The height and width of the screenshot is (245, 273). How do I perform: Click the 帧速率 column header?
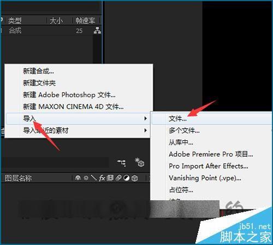click(x=85, y=21)
